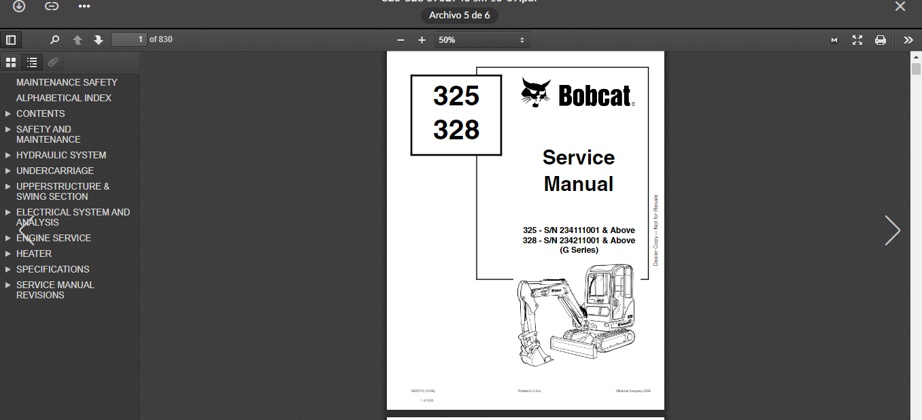Jump to SPECIFICATIONS section

[53, 269]
